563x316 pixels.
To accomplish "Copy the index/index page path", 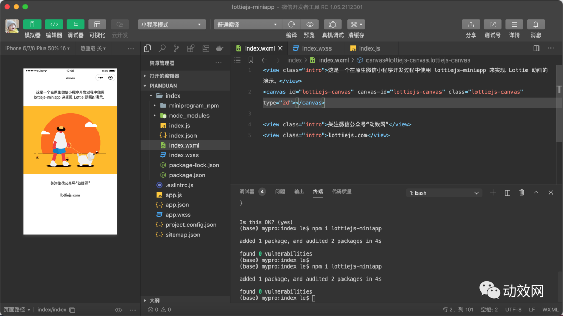I will click(72, 310).
